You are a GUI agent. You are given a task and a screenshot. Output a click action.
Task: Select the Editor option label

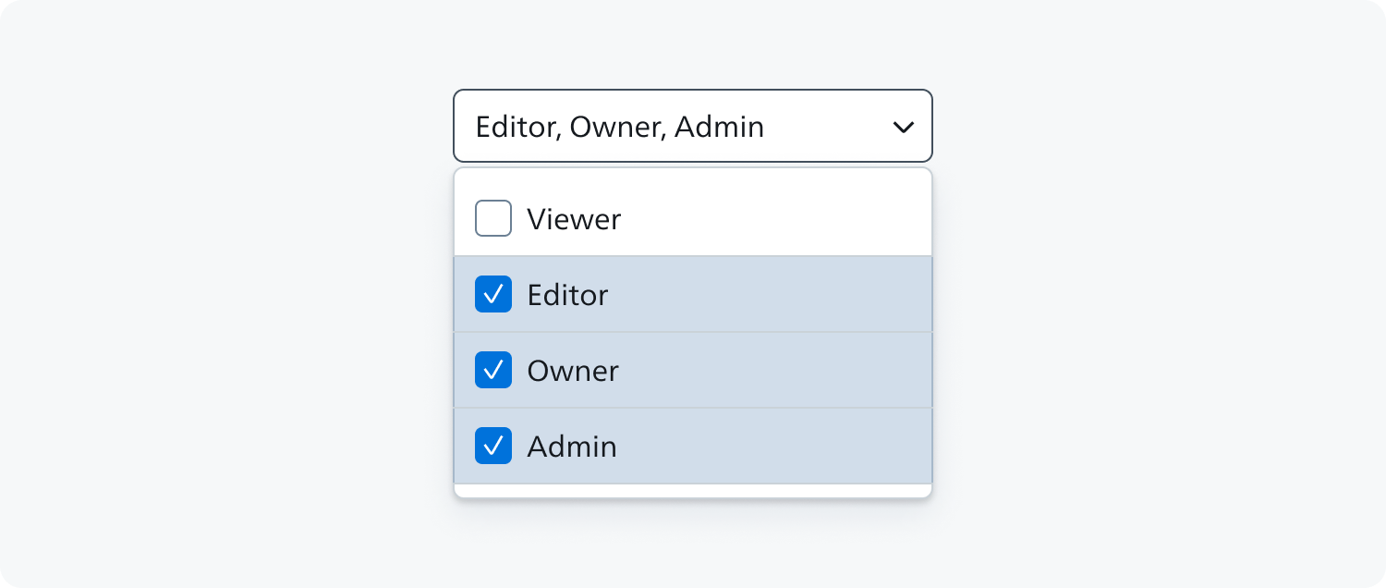coord(567,295)
